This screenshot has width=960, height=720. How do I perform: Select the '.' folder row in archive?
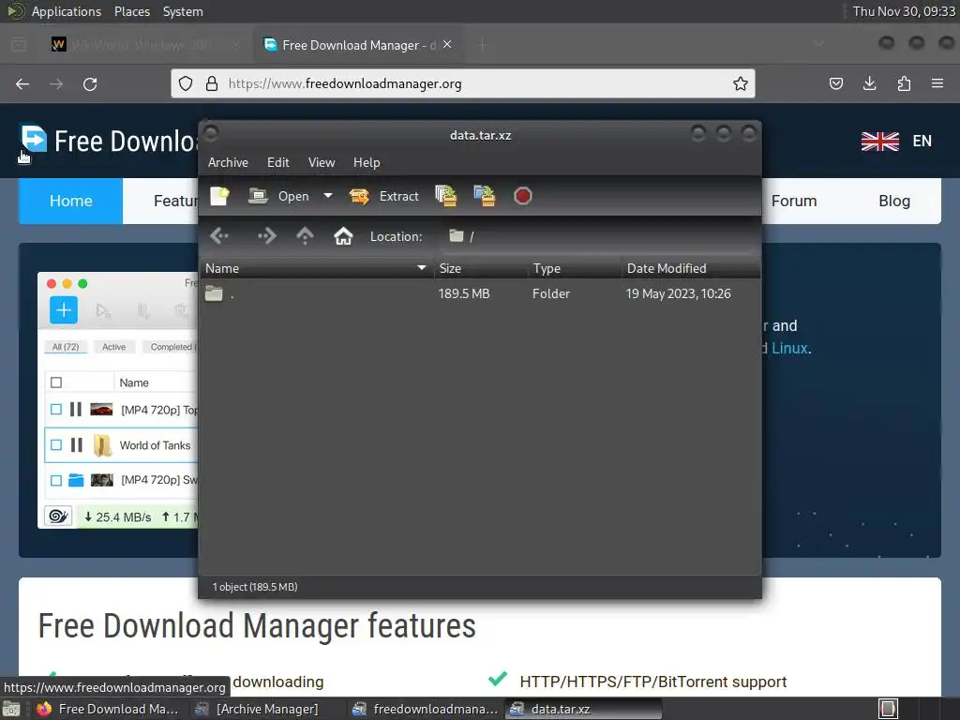[480, 293]
